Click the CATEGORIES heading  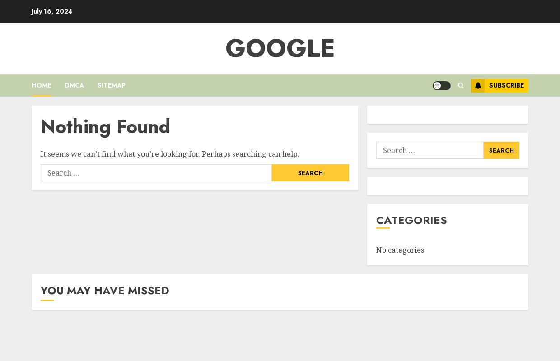411,220
